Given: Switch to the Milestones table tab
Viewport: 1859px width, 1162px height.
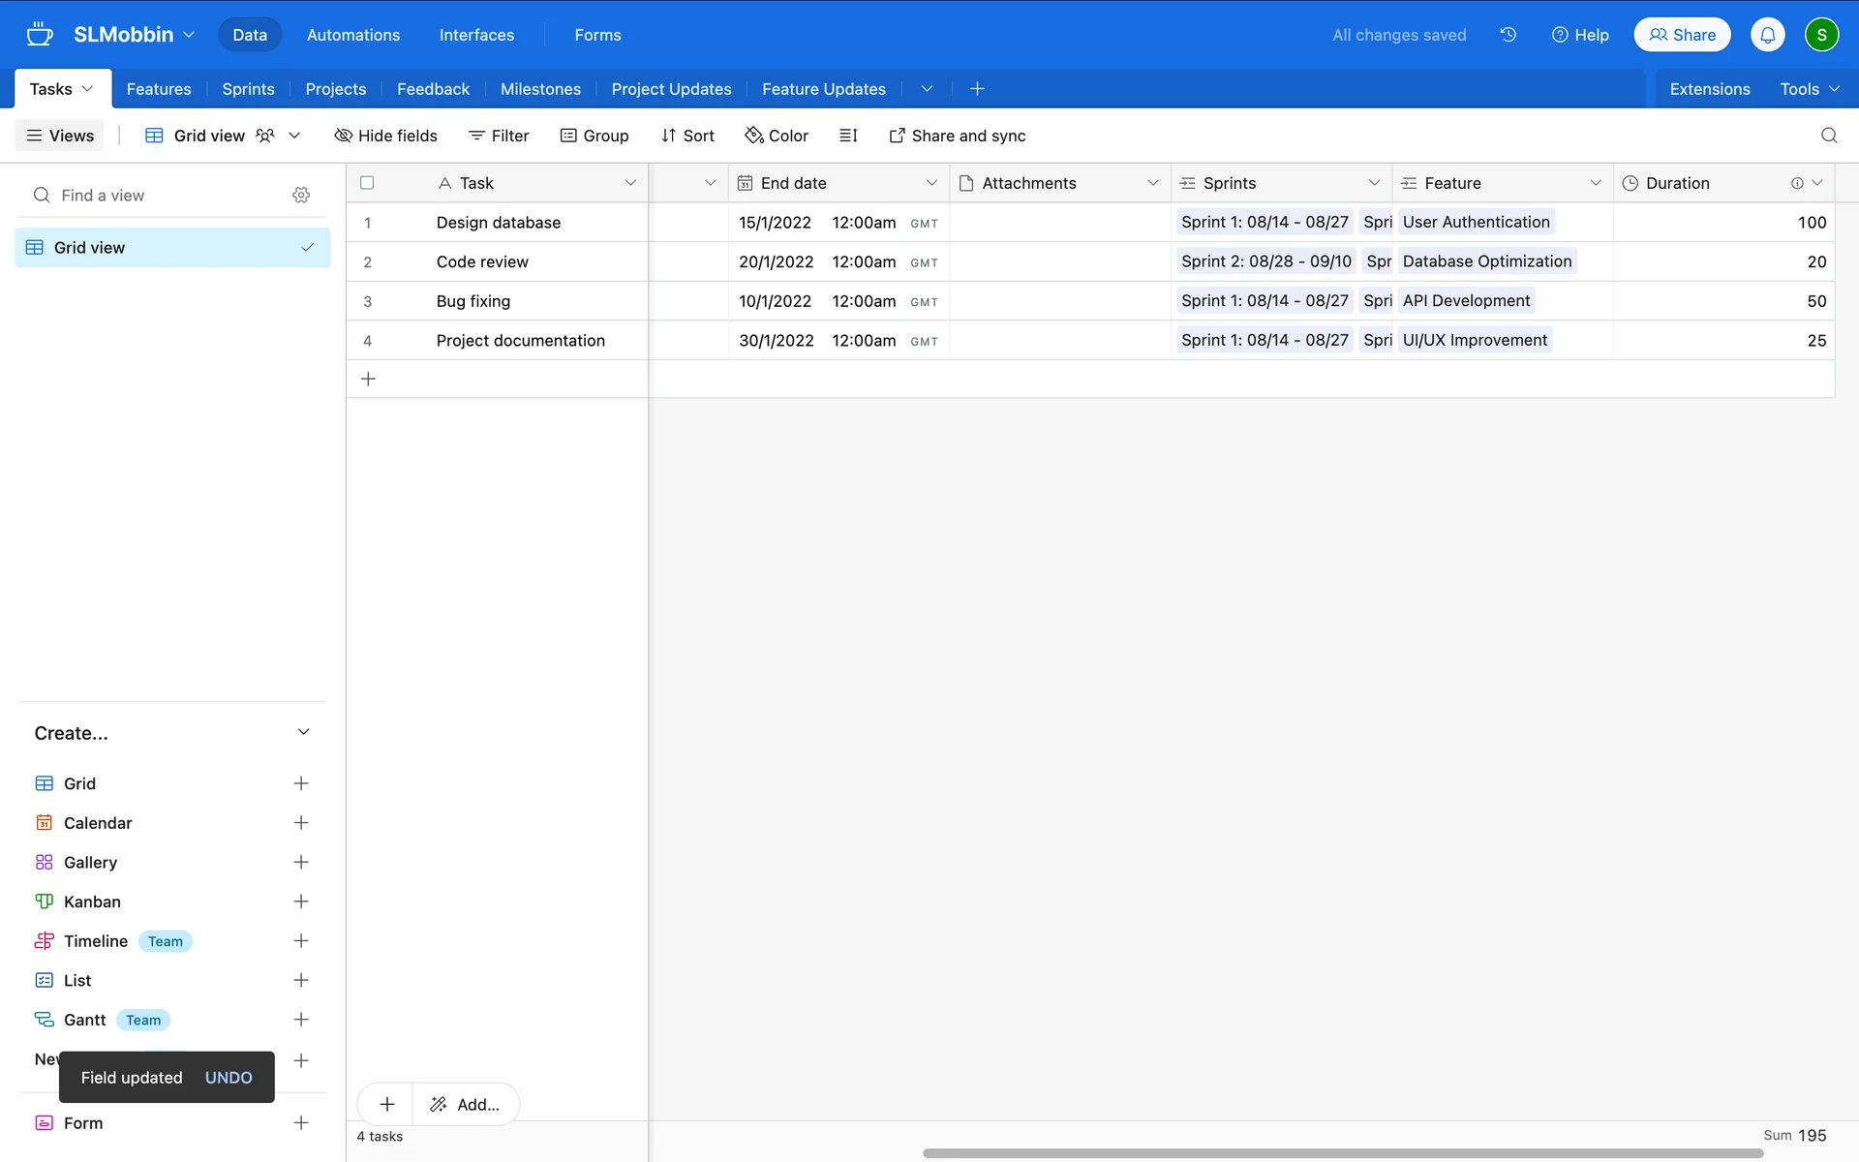Looking at the screenshot, I should click(x=540, y=89).
